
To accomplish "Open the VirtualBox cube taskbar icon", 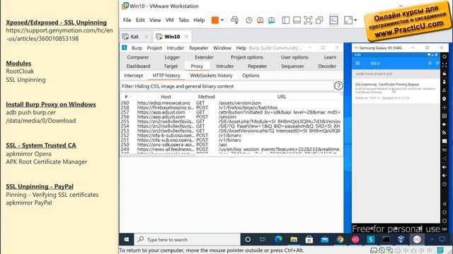I will [401, 239].
